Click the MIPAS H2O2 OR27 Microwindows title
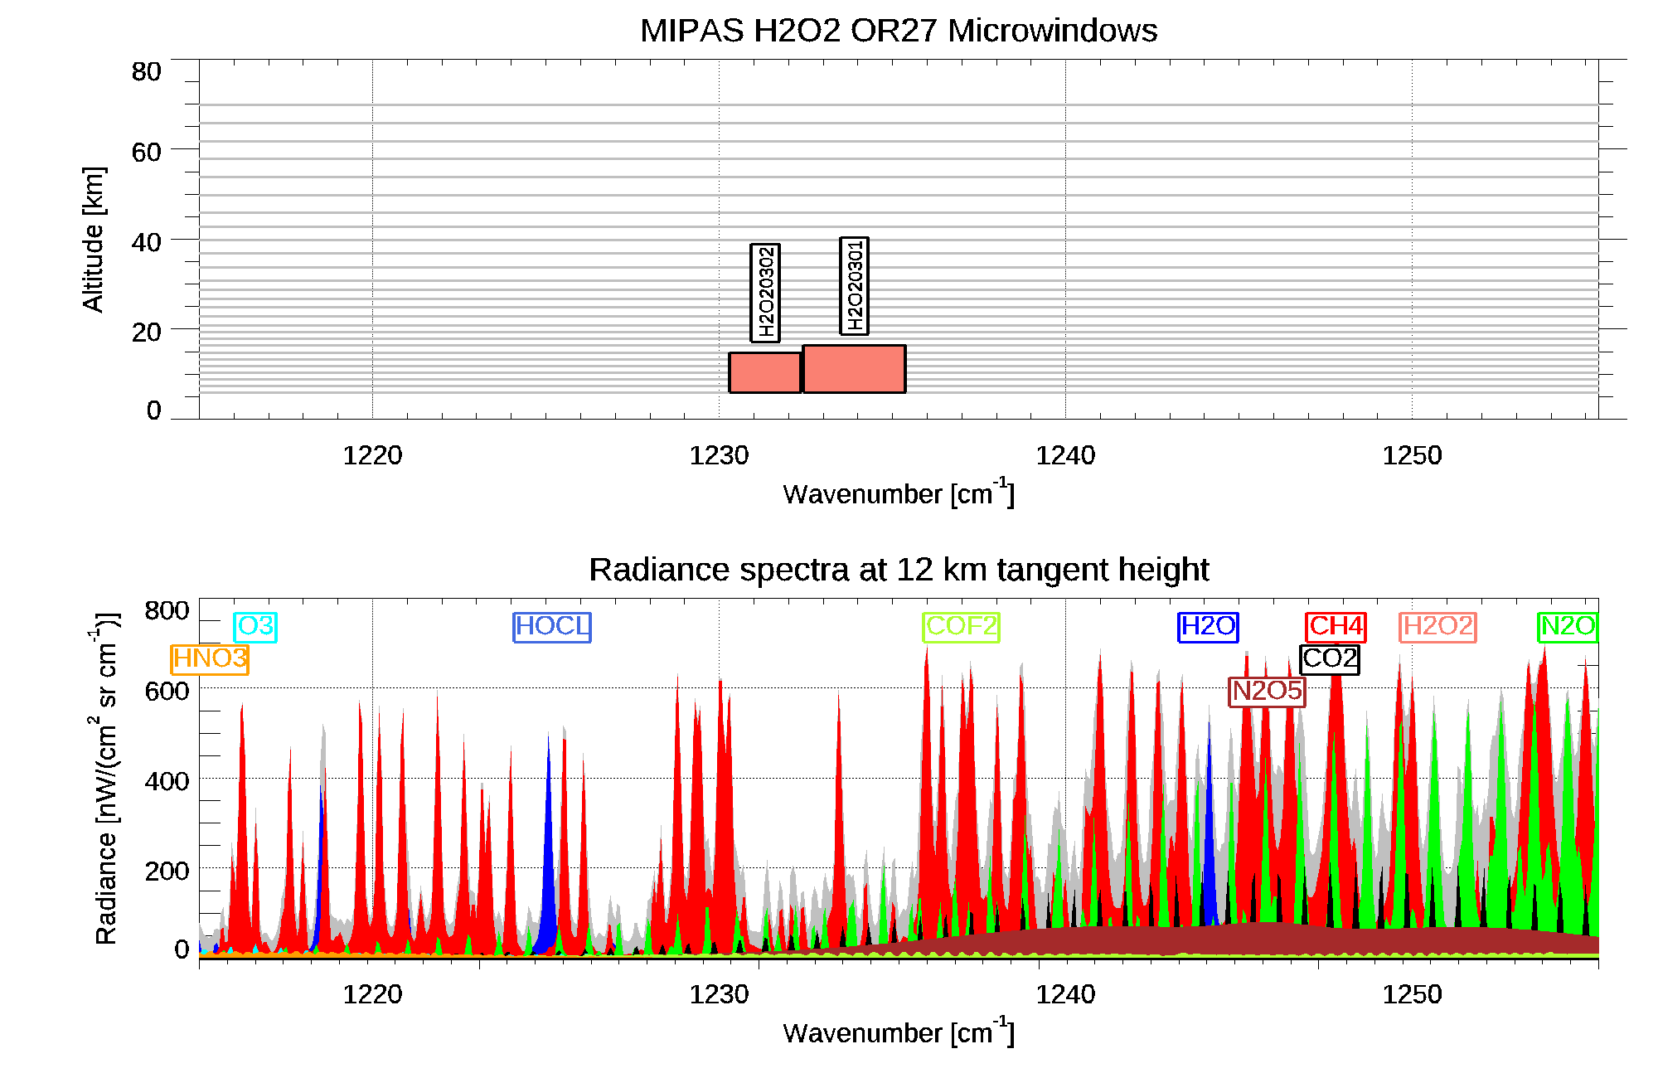The image size is (1658, 1078). 898,31
